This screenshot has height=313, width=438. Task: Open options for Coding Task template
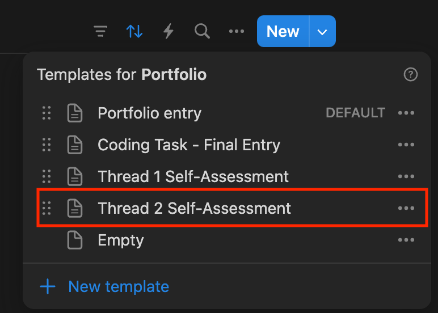point(406,145)
